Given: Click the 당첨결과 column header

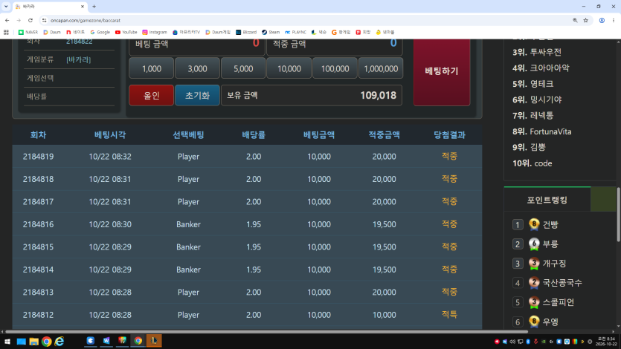Looking at the screenshot, I should [449, 135].
